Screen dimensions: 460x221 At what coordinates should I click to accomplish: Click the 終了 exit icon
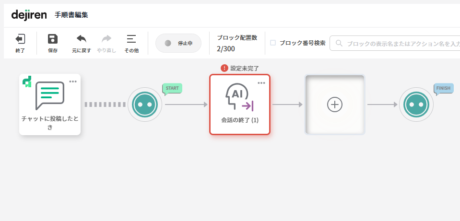coord(20,39)
